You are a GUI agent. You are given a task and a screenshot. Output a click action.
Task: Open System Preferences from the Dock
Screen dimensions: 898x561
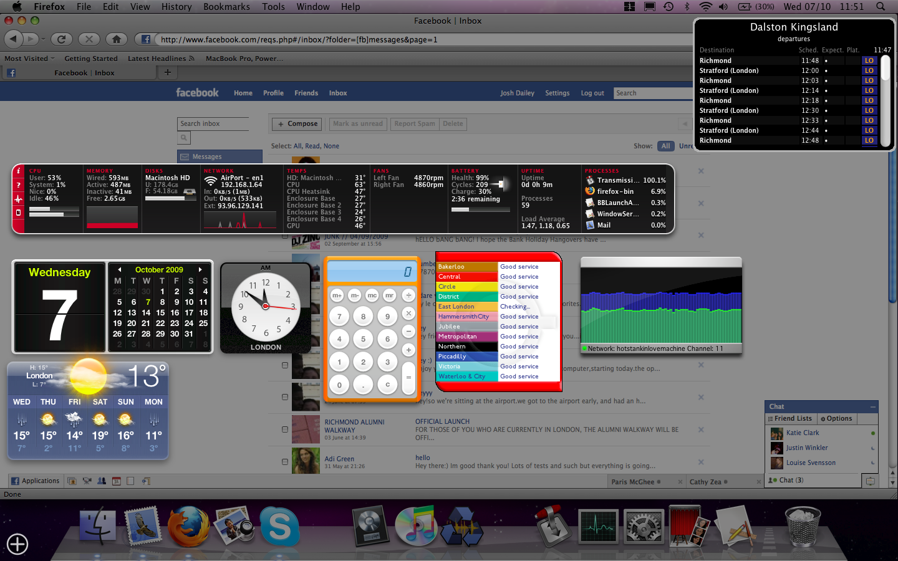click(x=644, y=527)
